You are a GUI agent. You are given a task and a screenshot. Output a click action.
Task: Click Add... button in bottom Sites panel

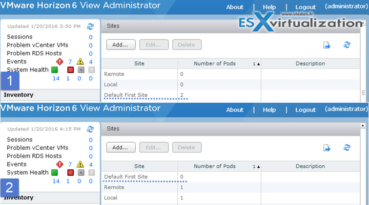121,147
